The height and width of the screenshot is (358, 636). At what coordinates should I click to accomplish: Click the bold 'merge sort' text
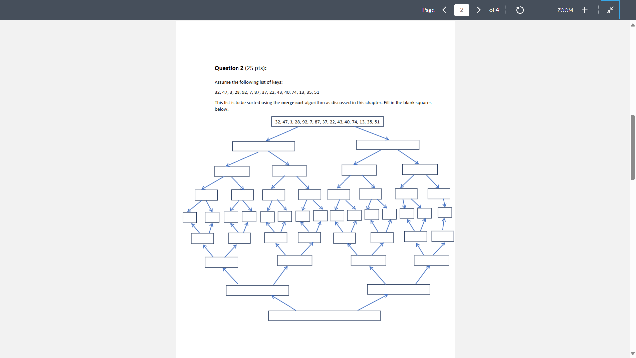[x=292, y=103]
